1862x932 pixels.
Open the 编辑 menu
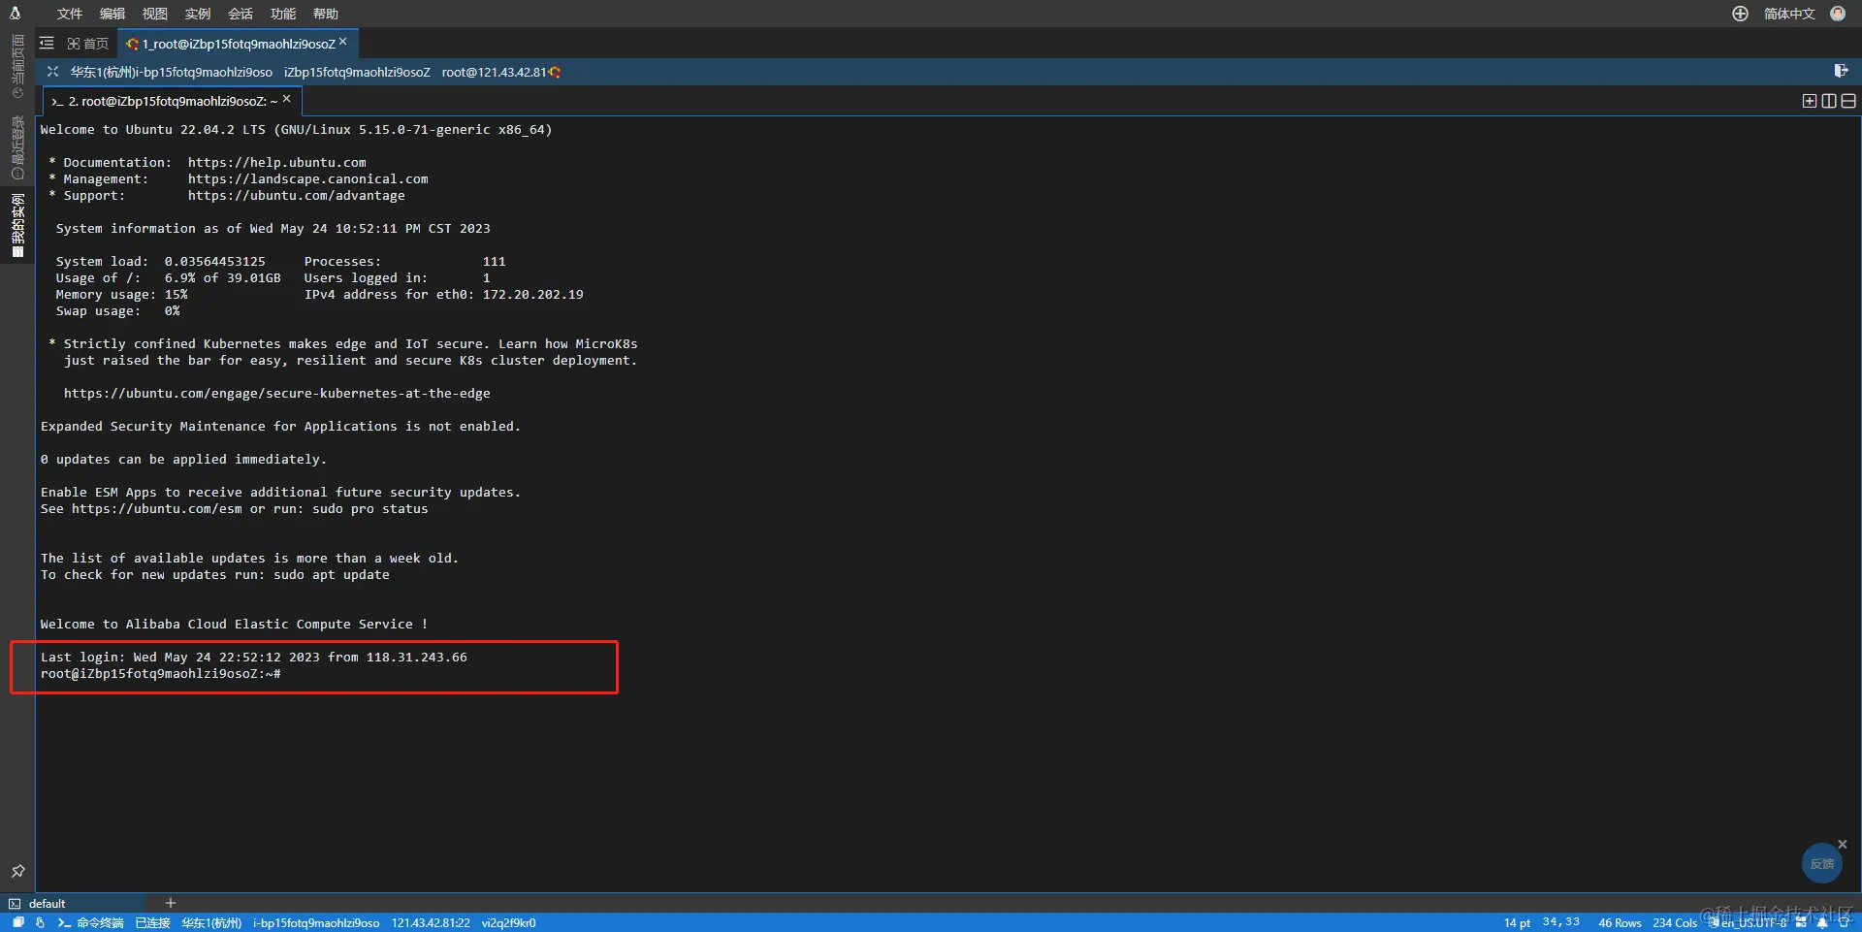[x=112, y=14]
